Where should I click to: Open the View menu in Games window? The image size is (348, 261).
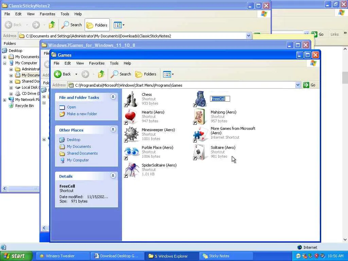coord(80,63)
